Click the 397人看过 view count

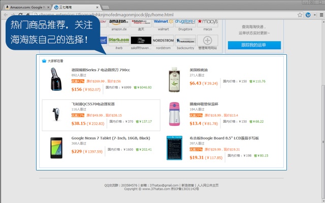point(197,143)
